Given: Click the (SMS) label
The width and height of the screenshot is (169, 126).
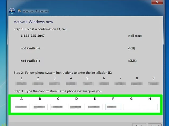Looking at the screenshot, I should tap(132, 61).
